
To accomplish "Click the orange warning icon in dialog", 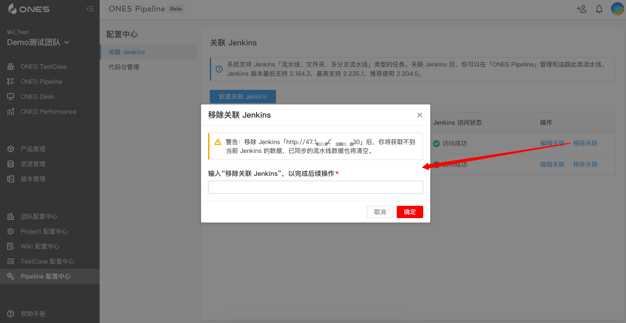I will coord(218,142).
